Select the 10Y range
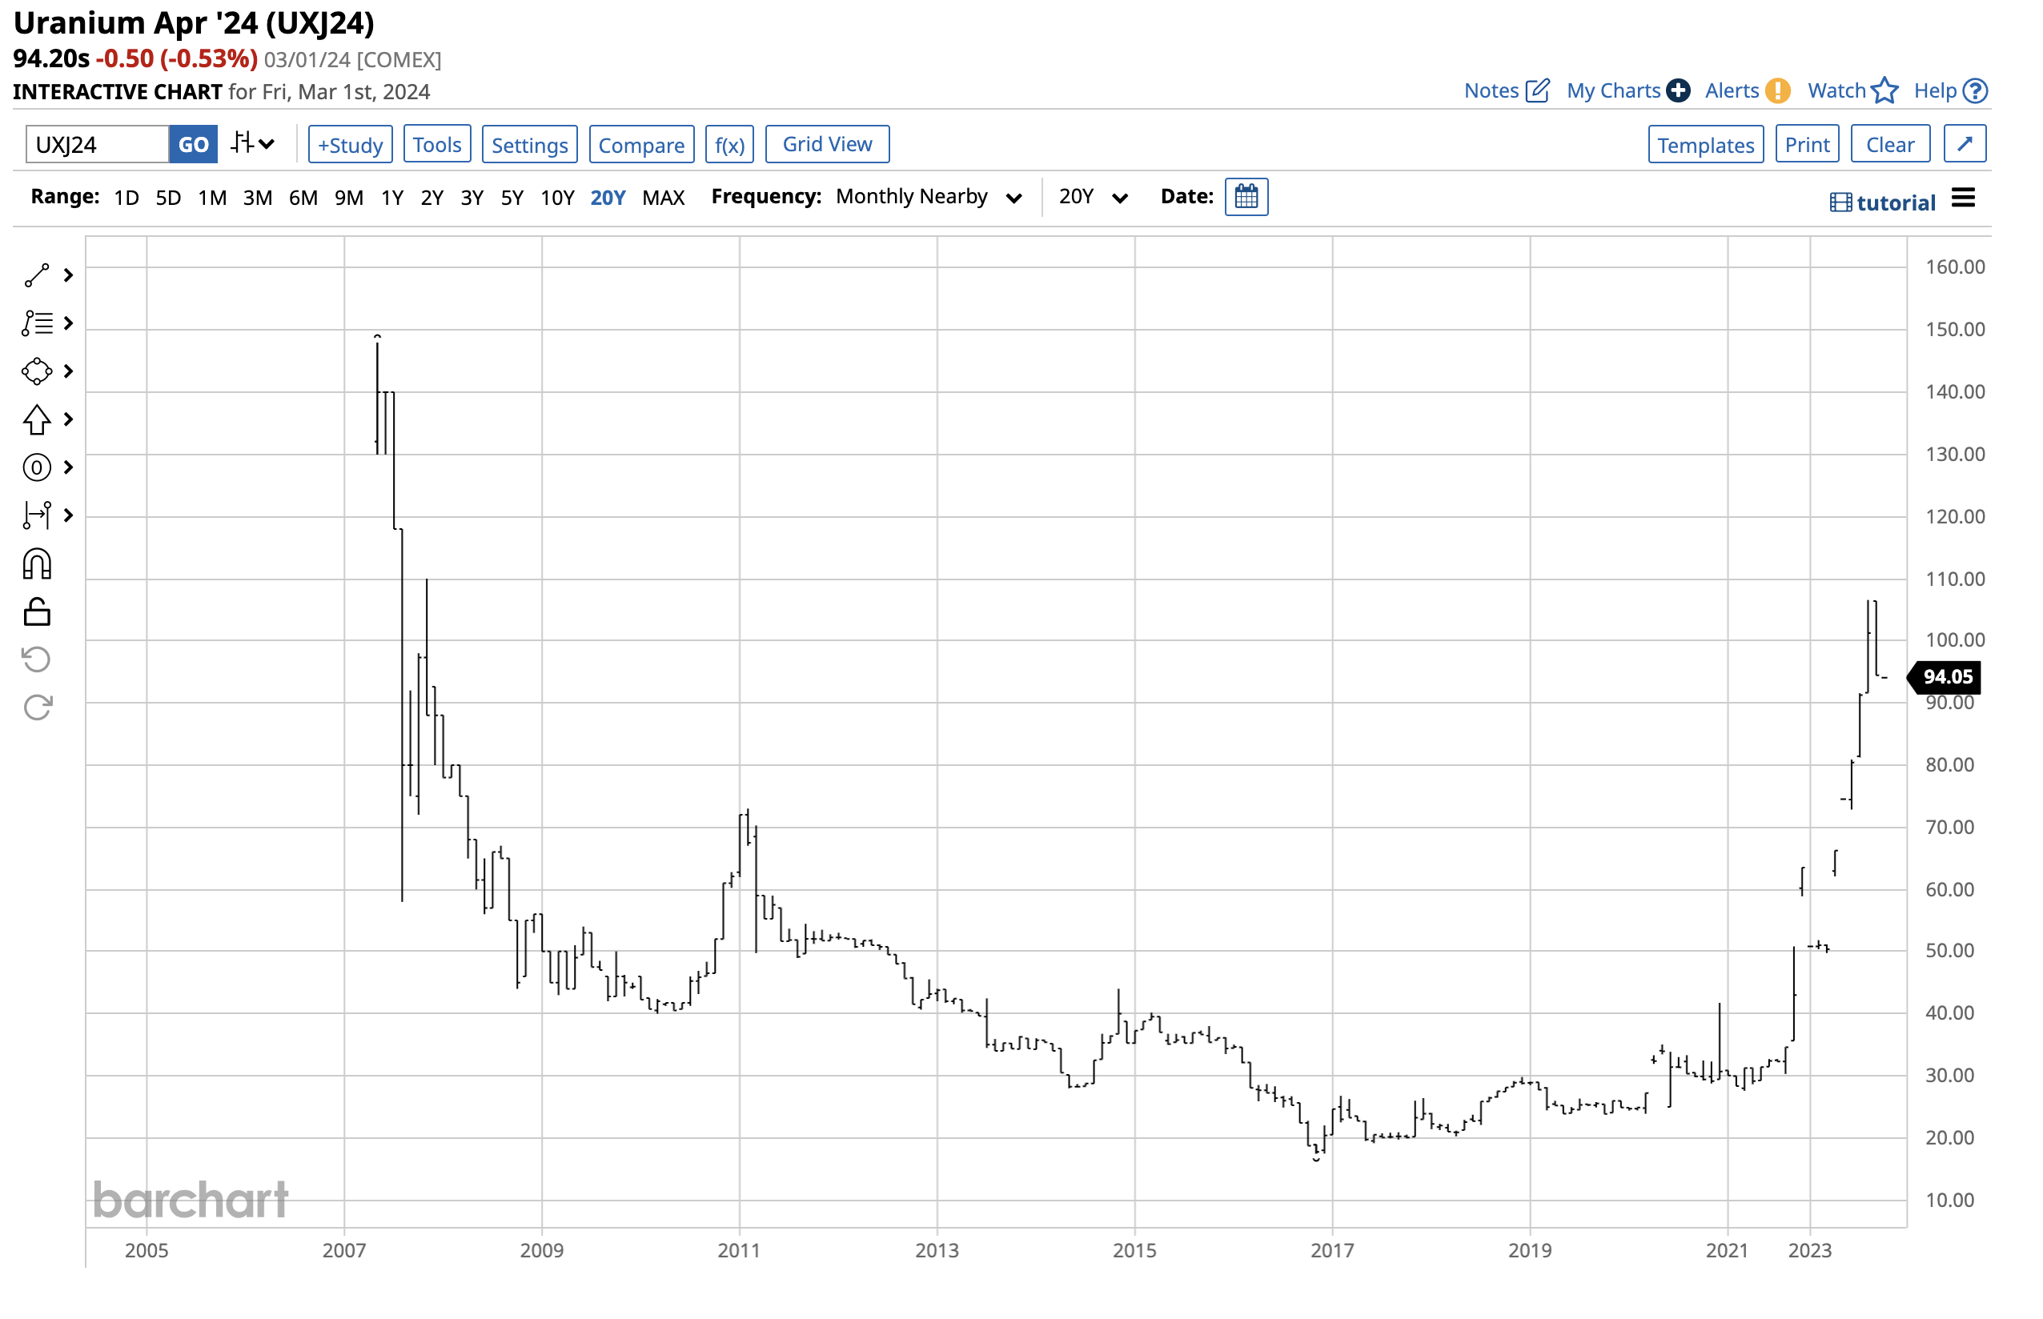This screenshot has width=2043, height=1319. [557, 197]
